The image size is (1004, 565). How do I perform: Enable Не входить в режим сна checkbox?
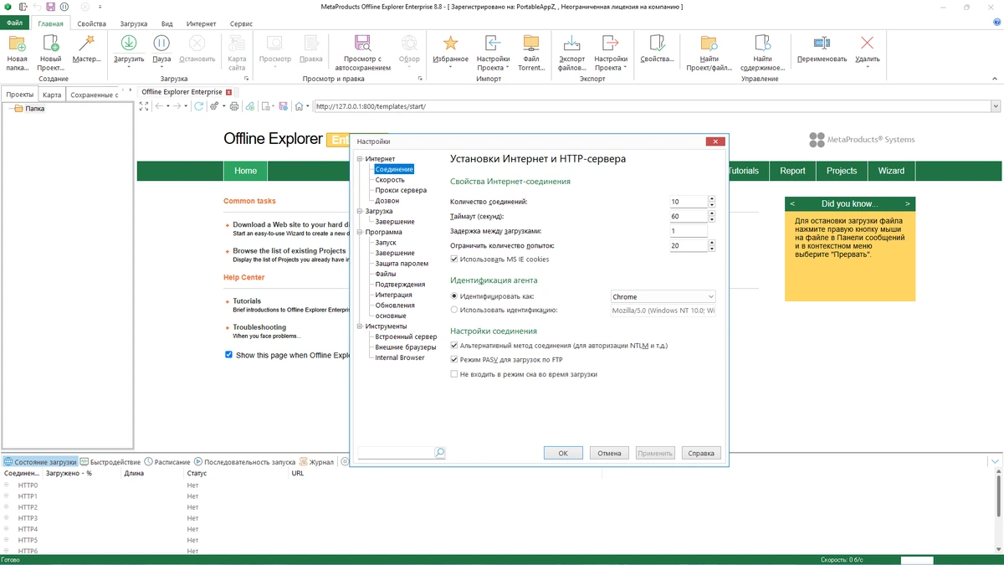point(454,374)
